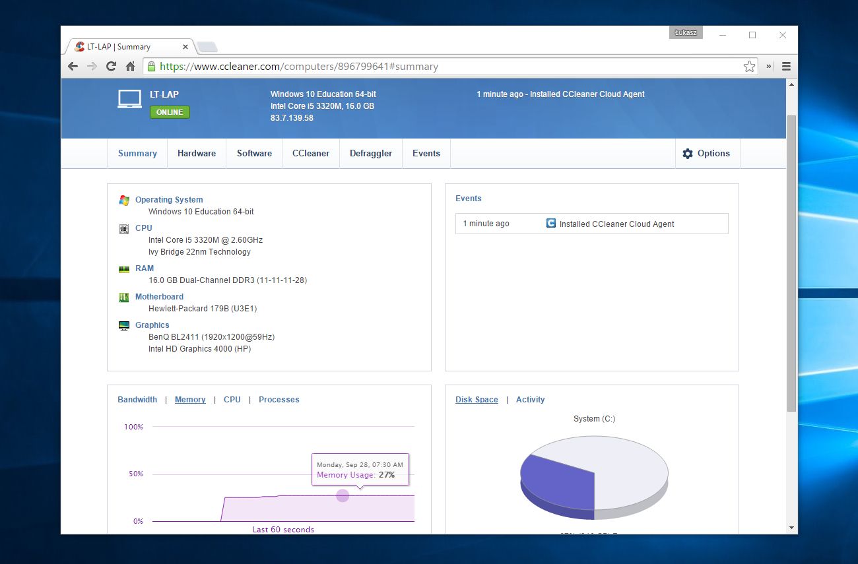
Task: Select the Disk Space view
Action: click(477, 400)
